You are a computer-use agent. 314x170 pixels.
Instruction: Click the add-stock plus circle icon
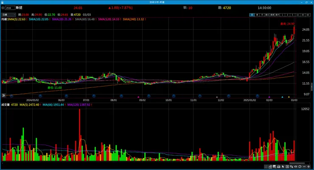(x=3, y=8)
